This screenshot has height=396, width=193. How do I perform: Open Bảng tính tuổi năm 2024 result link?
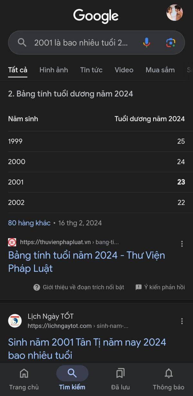[87, 262]
